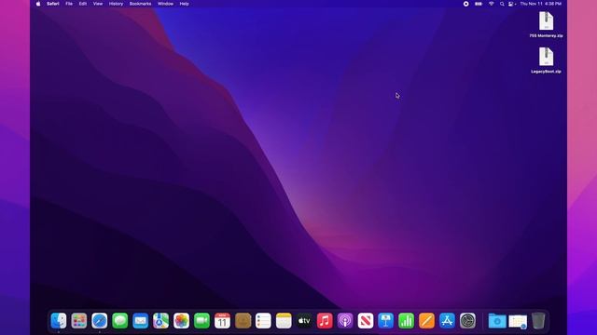Launch Maps from the Dock
The width and height of the screenshot is (597, 335).
coord(161,321)
